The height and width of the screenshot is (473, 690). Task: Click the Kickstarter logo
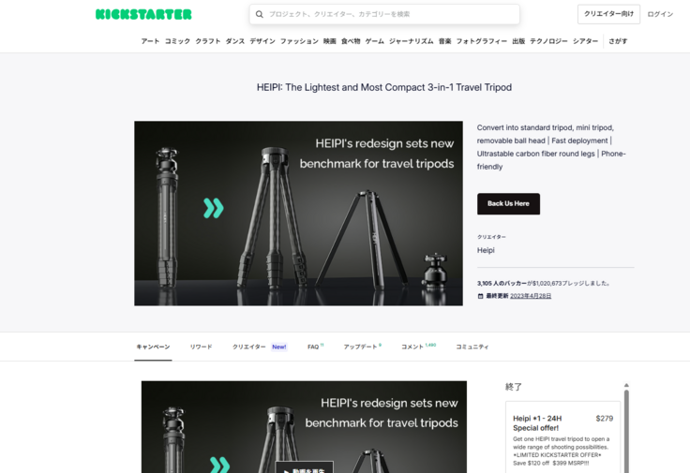pos(143,14)
